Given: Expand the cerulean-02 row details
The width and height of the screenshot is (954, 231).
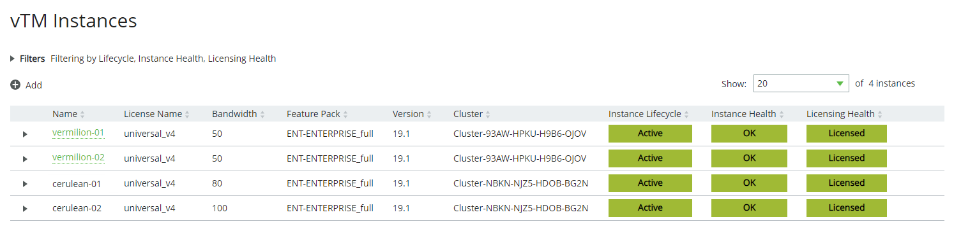Looking at the screenshot, I should [25, 208].
